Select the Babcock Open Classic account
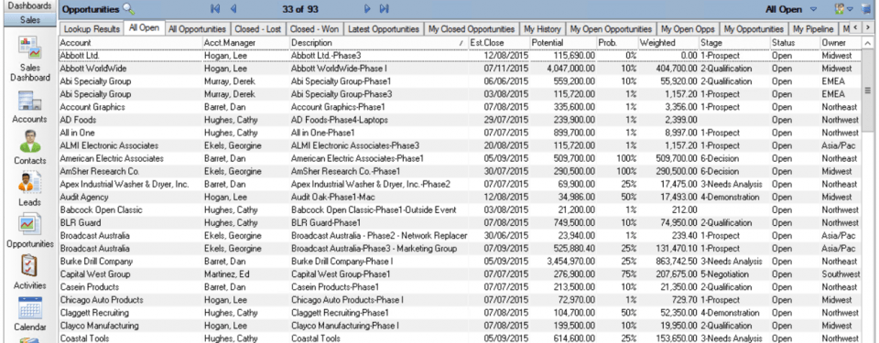 101,210
